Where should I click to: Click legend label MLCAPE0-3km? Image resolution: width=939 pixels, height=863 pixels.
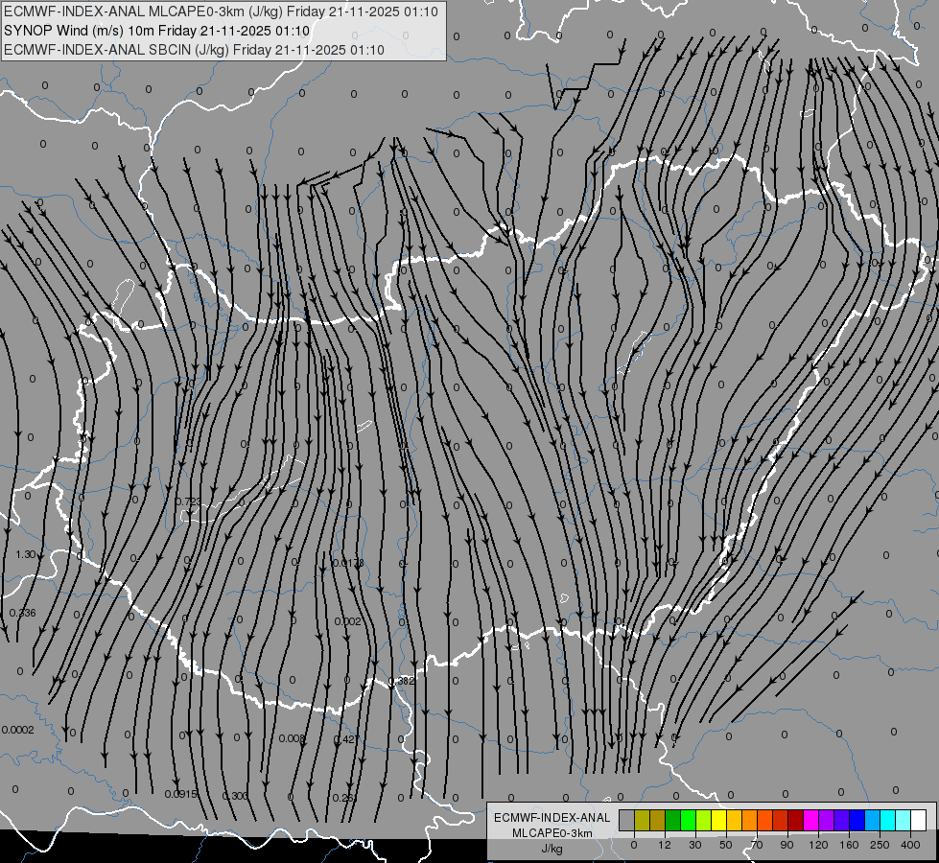[552, 833]
